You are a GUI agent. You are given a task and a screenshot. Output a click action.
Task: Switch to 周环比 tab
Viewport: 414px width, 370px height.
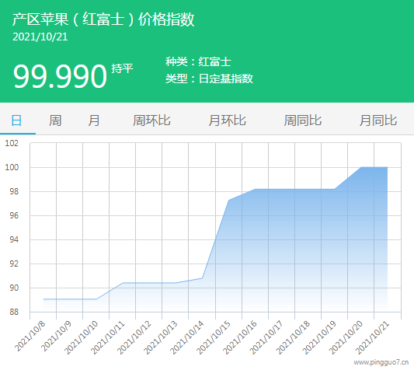[151, 120]
